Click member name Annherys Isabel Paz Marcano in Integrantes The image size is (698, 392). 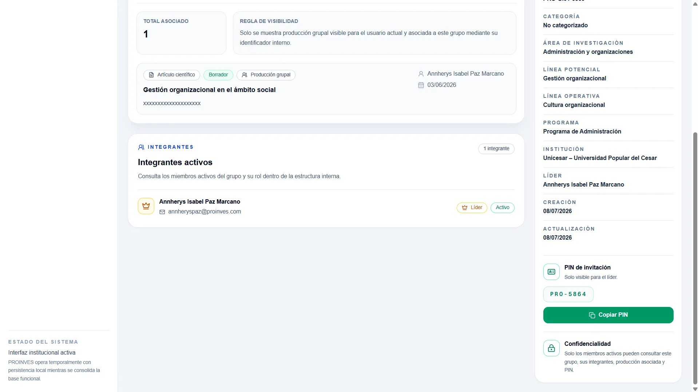[199, 202]
